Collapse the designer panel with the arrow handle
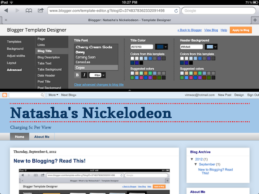 point(129,90)
